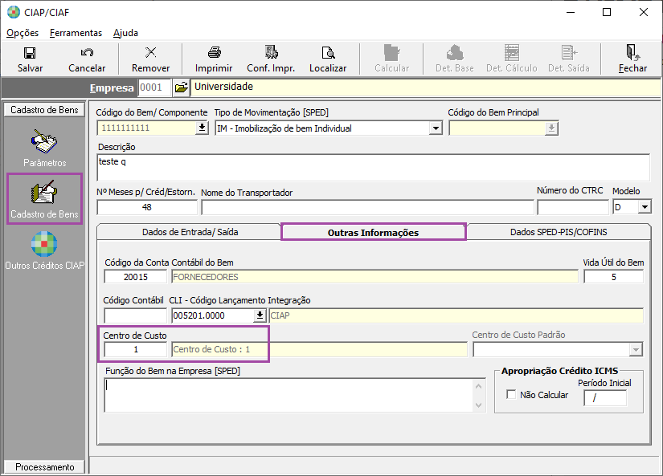Click scroll up arrow in Função do Bem
Screen dimensions: 663x476
point(479,386)
